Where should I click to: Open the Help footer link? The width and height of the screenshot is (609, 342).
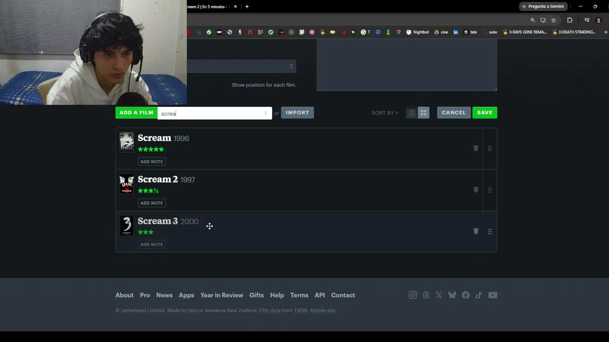(x=277, y=295)
